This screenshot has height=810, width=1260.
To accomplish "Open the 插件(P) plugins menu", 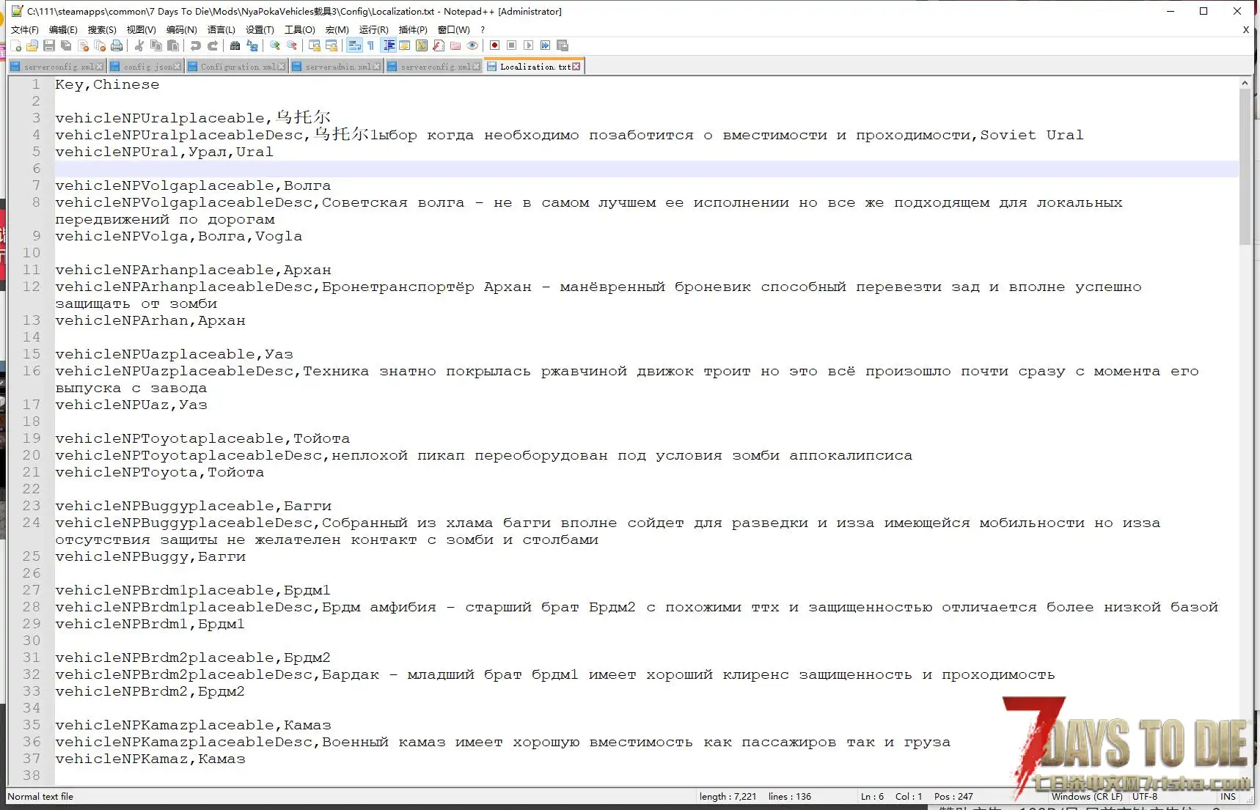I will tap(413, 29).
